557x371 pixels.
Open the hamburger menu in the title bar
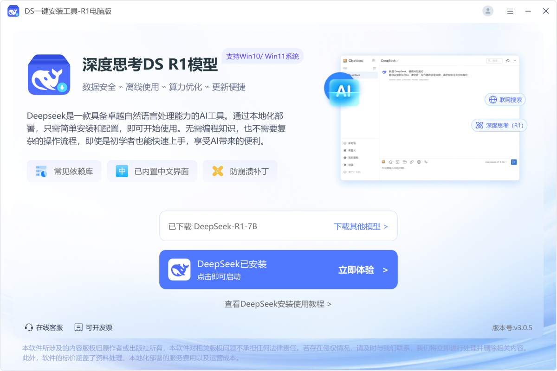click(510, 11)
